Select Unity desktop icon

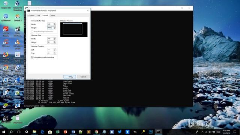pyautogui.click(x=18, y=31)
